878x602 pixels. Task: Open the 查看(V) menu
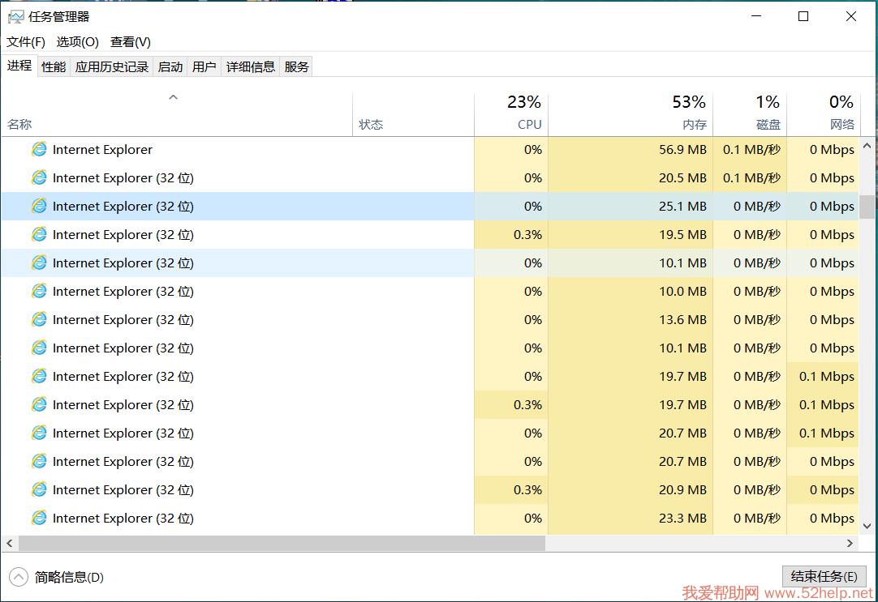pos(131,42)
